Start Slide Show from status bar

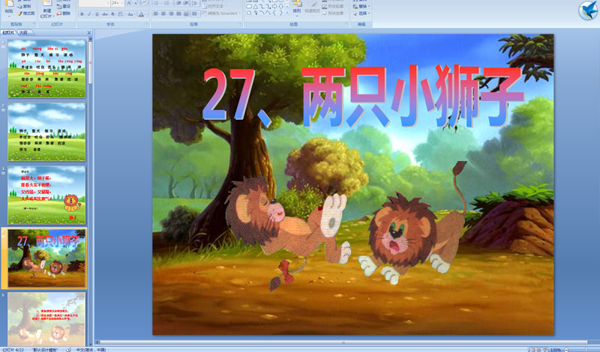click(545, 350)
